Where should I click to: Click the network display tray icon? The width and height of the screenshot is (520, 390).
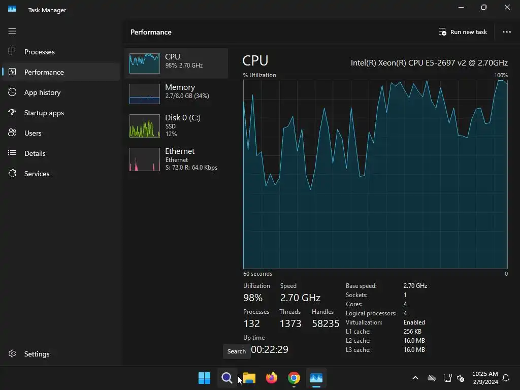(x=448, y=378)
